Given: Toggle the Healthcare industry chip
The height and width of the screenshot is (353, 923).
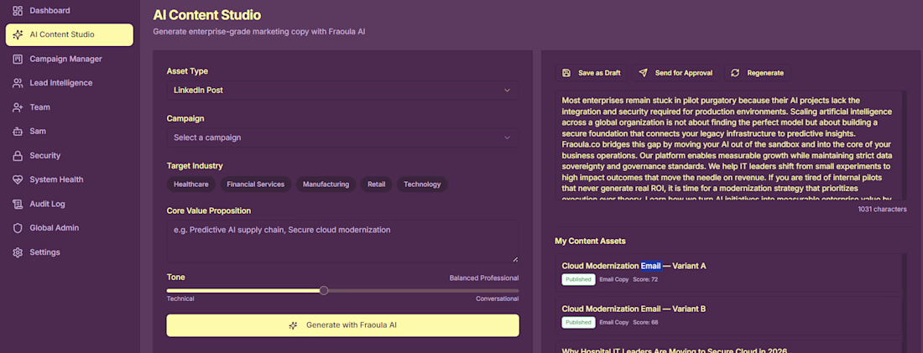Looking at the screenshot, I should [191, 184].
